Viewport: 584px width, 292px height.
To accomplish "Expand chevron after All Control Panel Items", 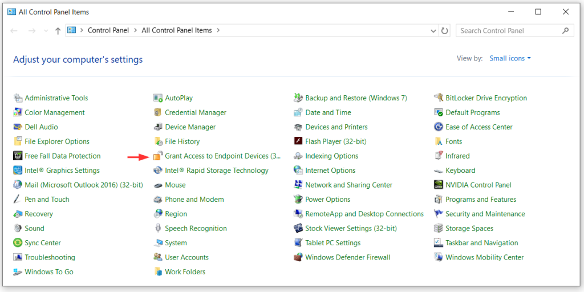I will pyautogui.click(x=218, y=31).
